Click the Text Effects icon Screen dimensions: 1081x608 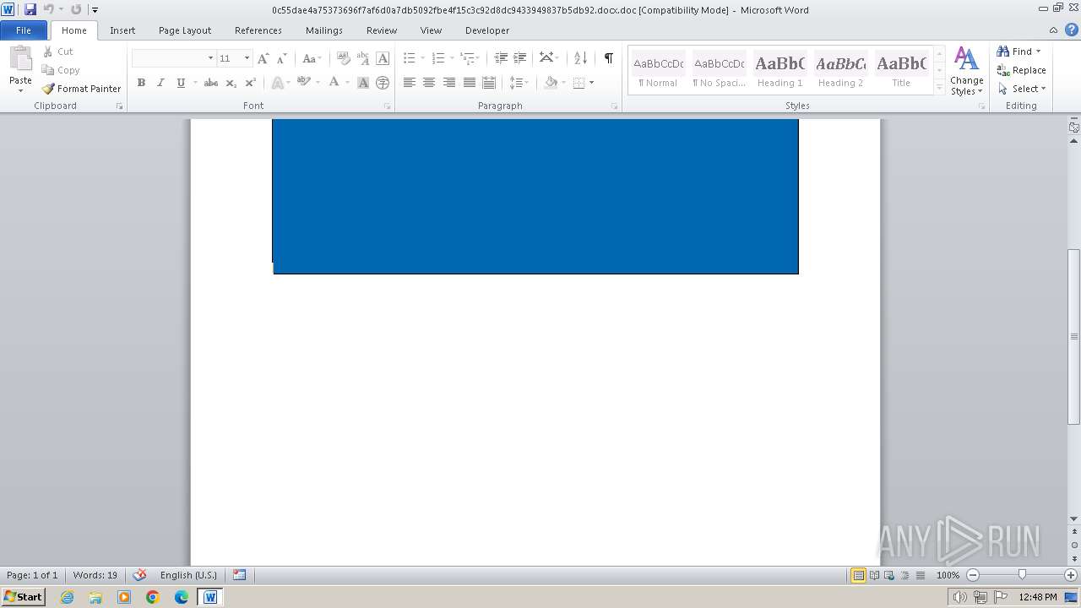pos(278,83)
